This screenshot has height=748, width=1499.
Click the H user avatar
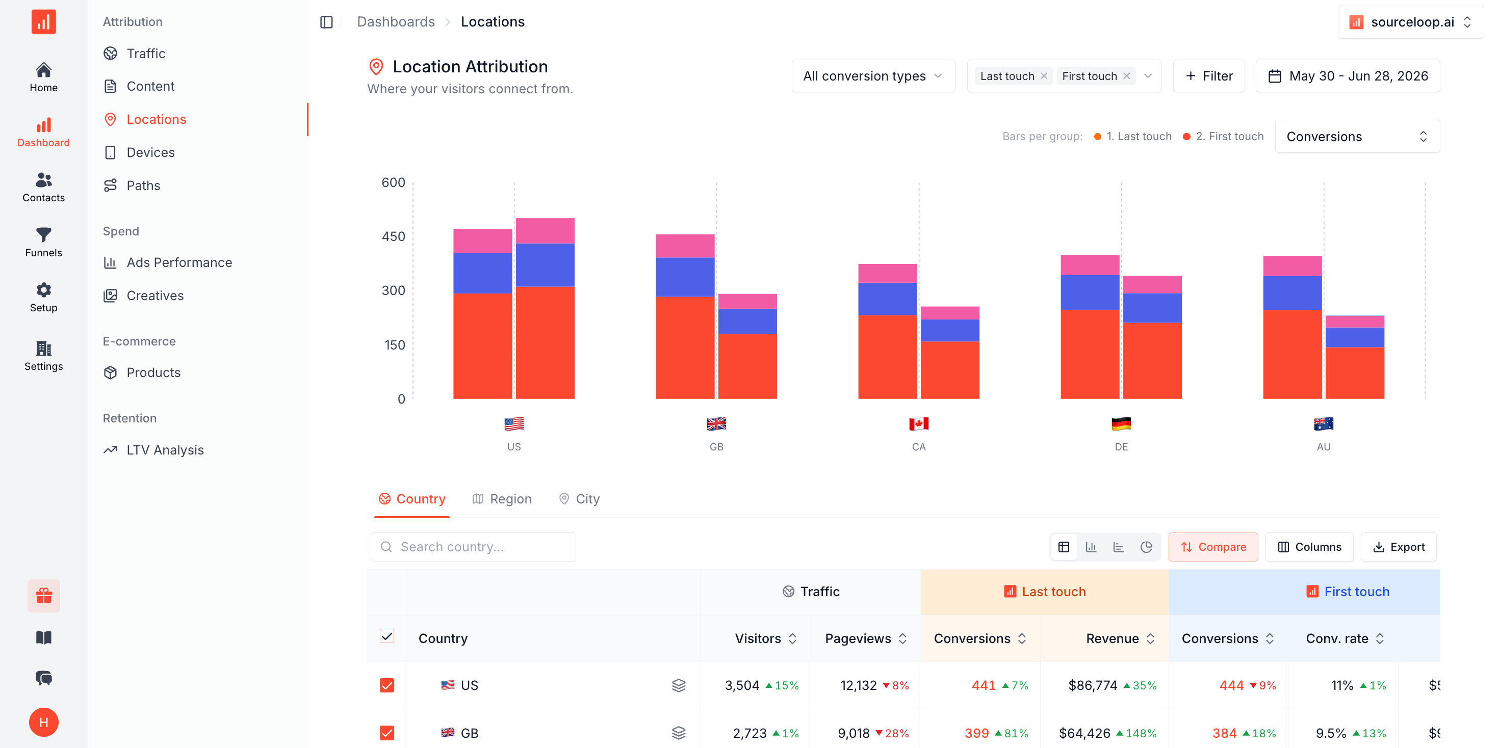click(x=44, y=722)
